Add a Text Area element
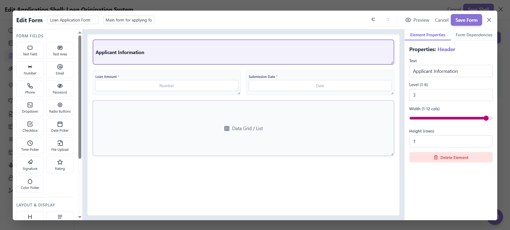 pos(60,50)
